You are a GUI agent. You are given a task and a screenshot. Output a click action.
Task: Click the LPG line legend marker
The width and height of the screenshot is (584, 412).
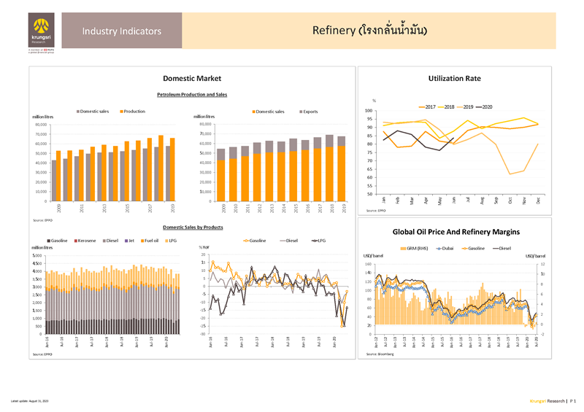pos(315,240)
